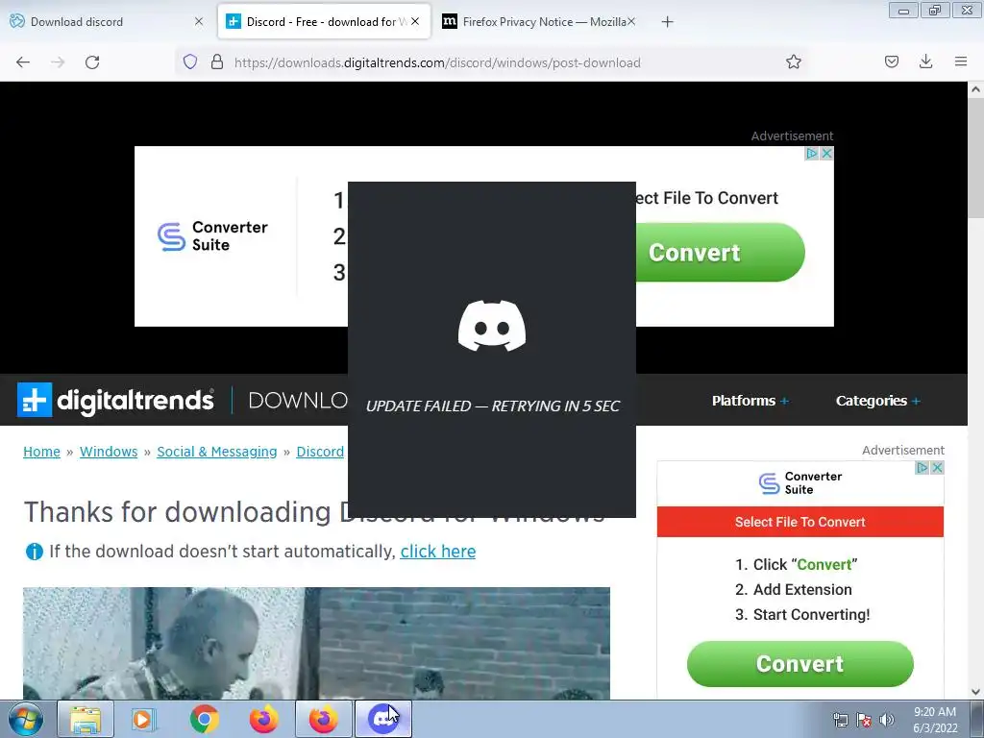Bookmark this page with the star icon
This screenshot has height=738, width=984.
(793, 61)
